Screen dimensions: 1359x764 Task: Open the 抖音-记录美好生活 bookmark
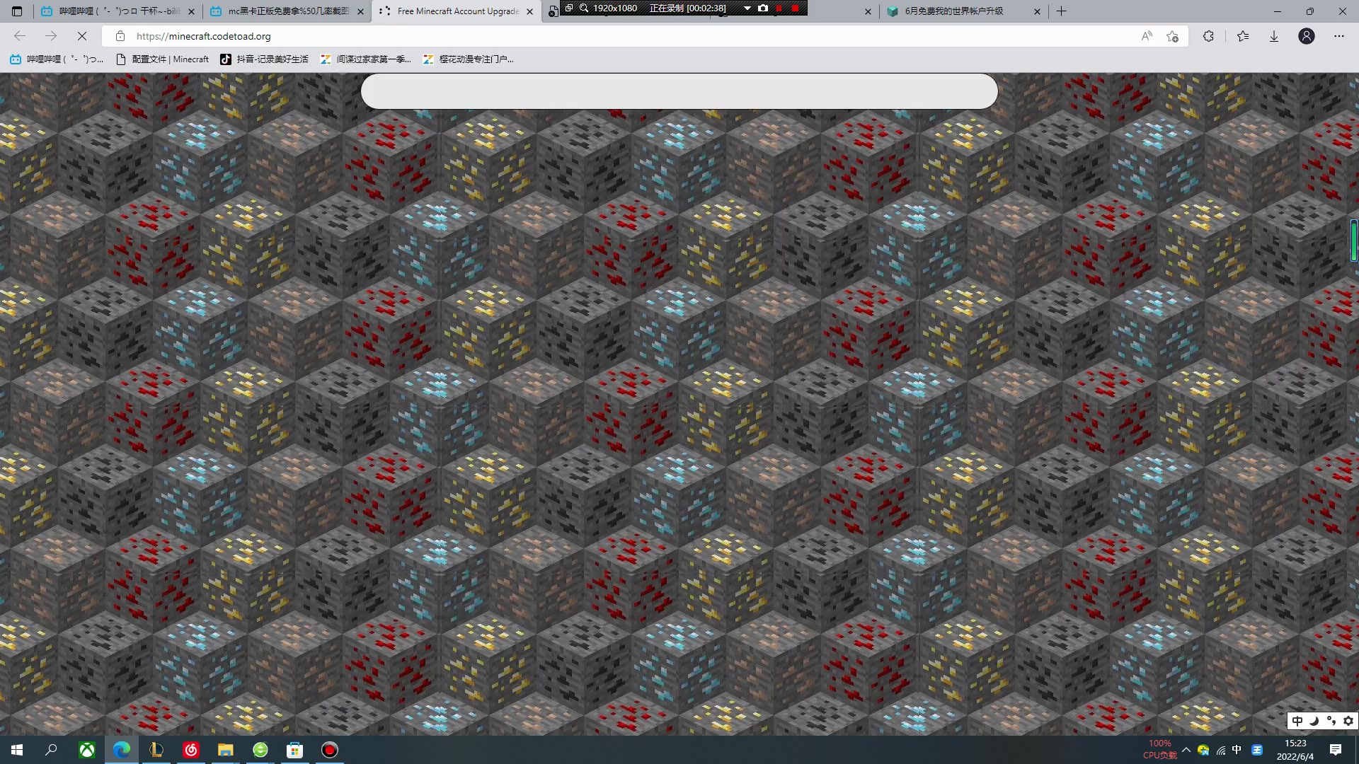point(265,59)
